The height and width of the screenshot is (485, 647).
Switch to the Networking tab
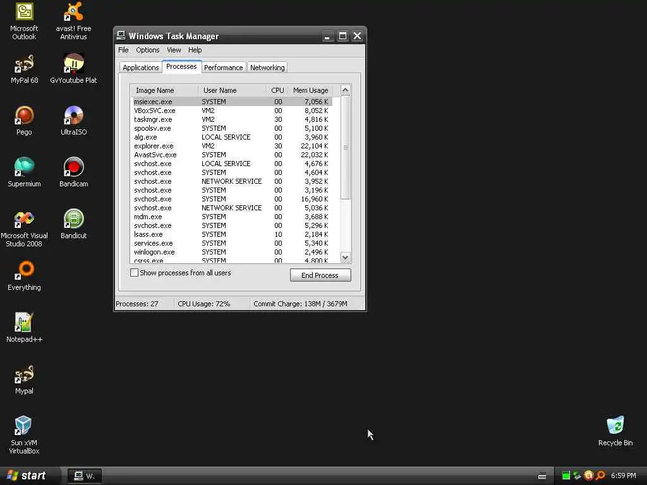pyautogui.click(x=267, y=68)
